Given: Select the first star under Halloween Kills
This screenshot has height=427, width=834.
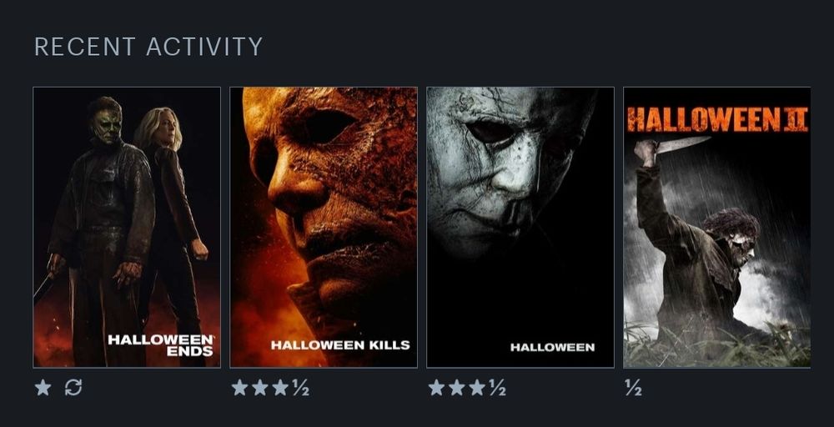Looking at the screenshot, I should click(x=240, y=388).
